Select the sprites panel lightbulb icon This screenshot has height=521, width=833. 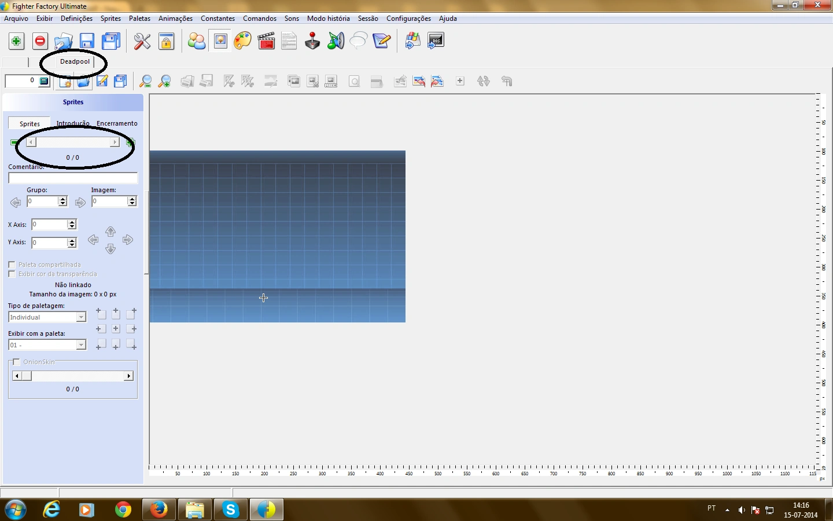(x=220, y=41)
